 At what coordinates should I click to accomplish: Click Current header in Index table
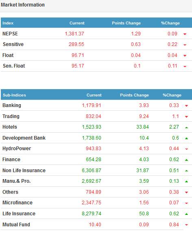pos(77,23)
